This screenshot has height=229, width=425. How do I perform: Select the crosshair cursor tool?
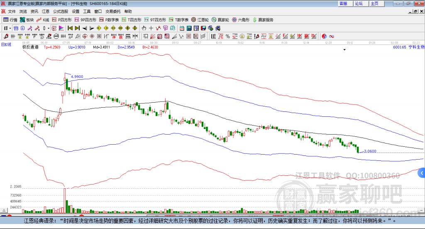coord(151,28)
